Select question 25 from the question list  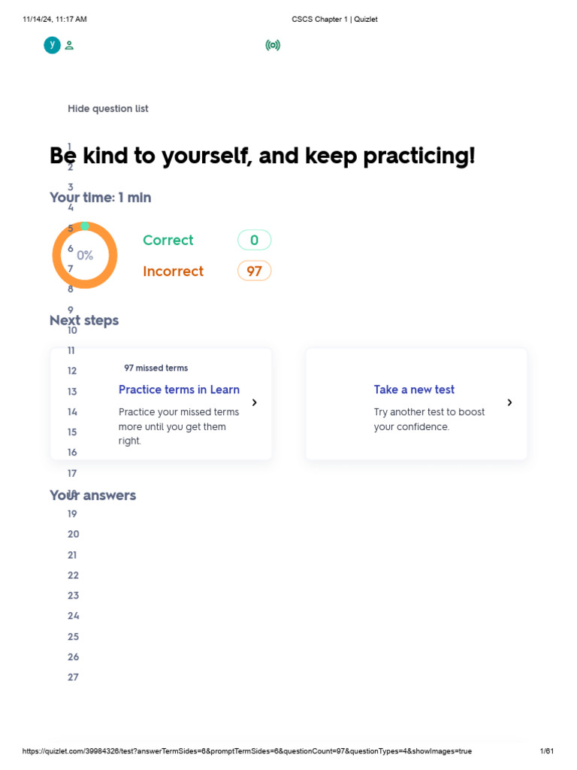73,637
